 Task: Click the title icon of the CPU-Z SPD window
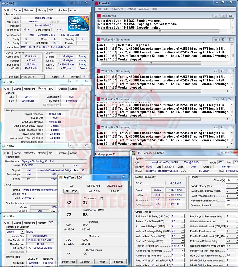click(4, 216)
